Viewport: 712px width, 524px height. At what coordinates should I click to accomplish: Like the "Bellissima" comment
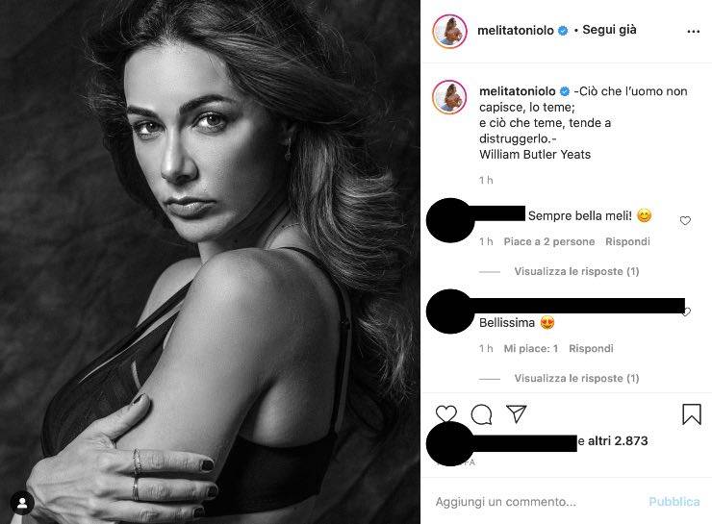(685, 312)
